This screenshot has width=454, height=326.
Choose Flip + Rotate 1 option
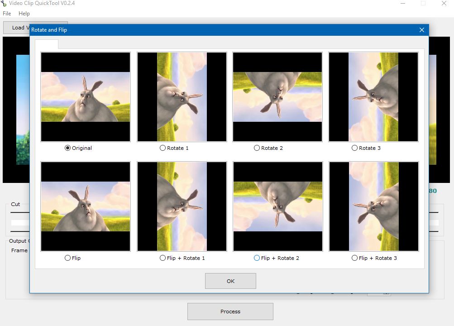point(182,258)
